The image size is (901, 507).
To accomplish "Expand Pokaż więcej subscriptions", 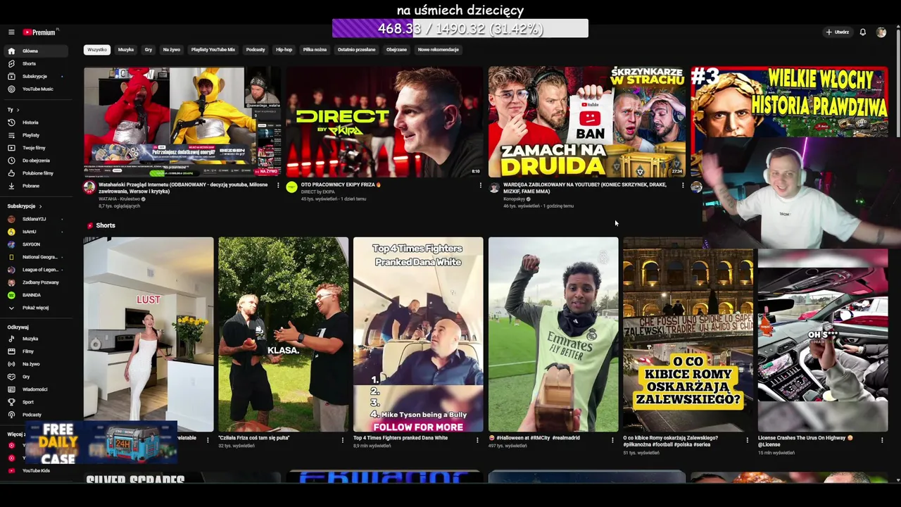I will 35,308.
